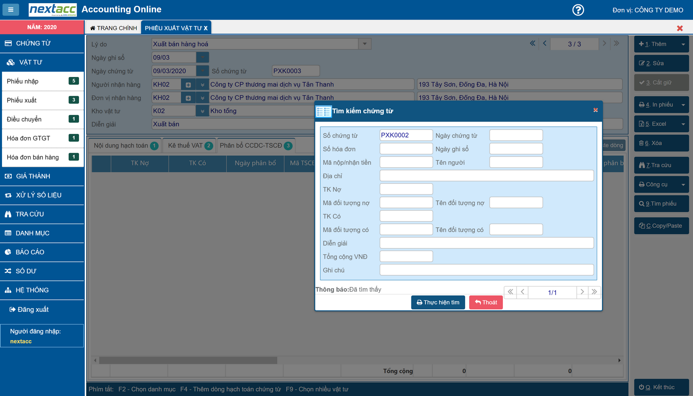
Task: Go to last result in search dialog
Action: point(594,292)
